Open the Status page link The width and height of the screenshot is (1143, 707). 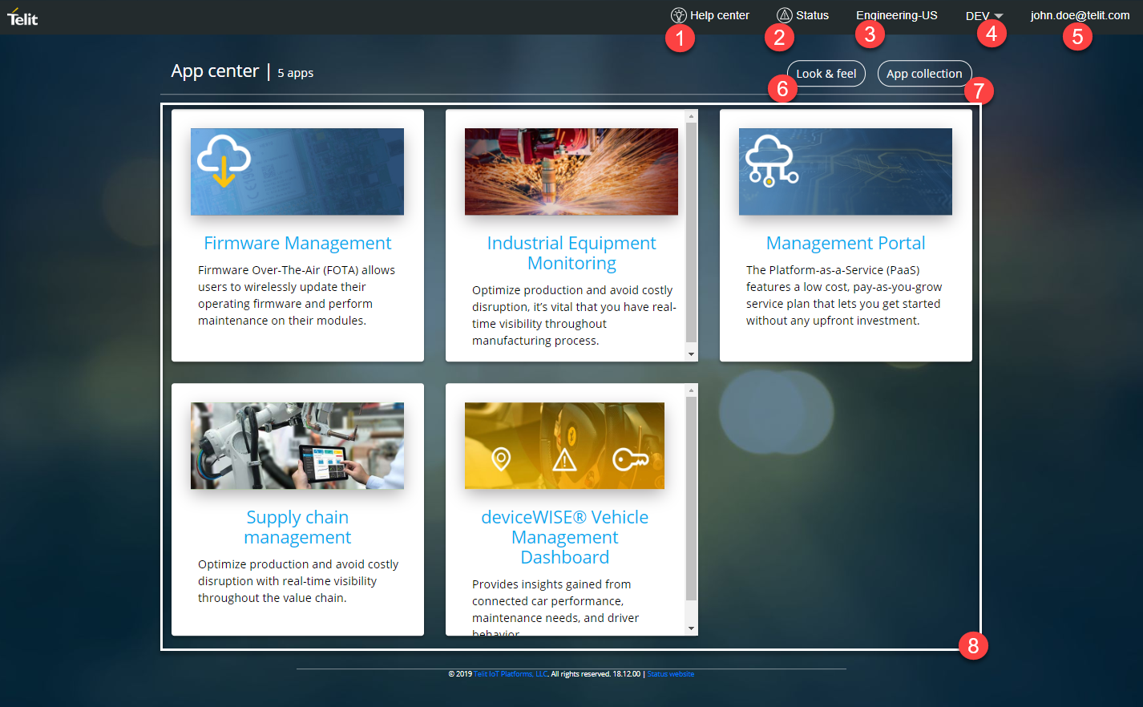[812, 15]
